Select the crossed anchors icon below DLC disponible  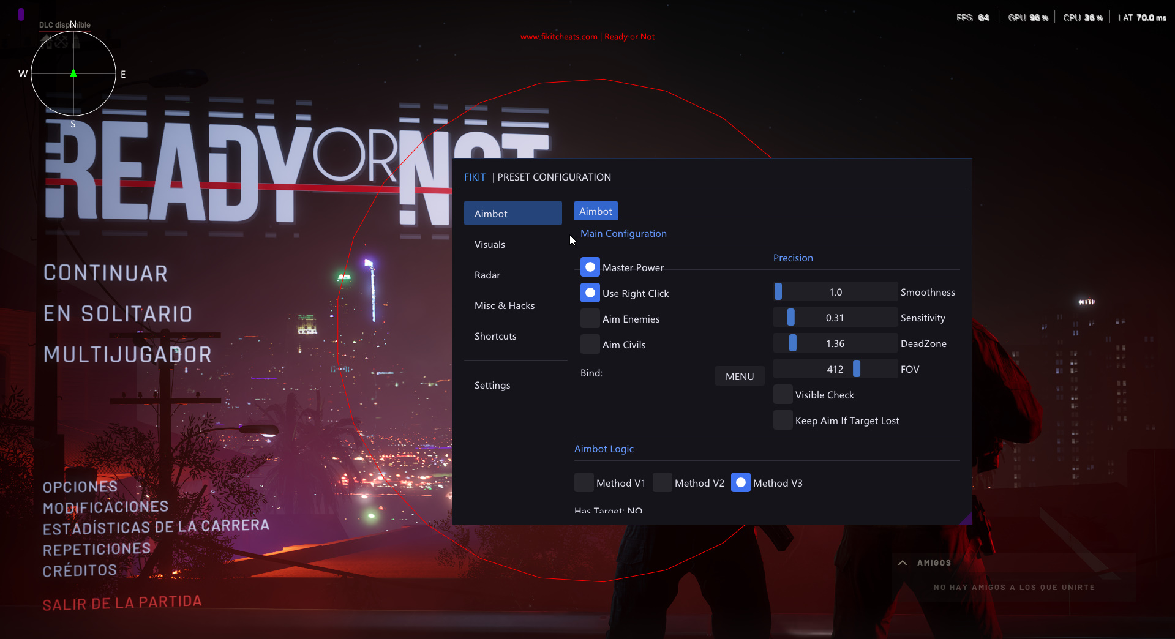point(61,42)
